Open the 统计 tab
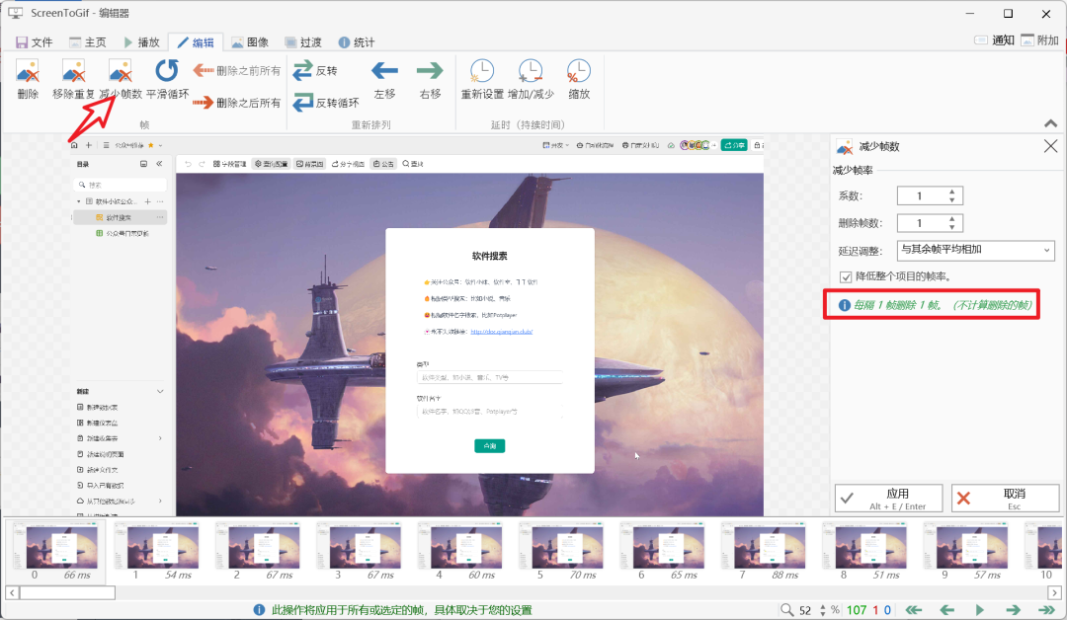1067x620 pixels. tap(357, 42)
